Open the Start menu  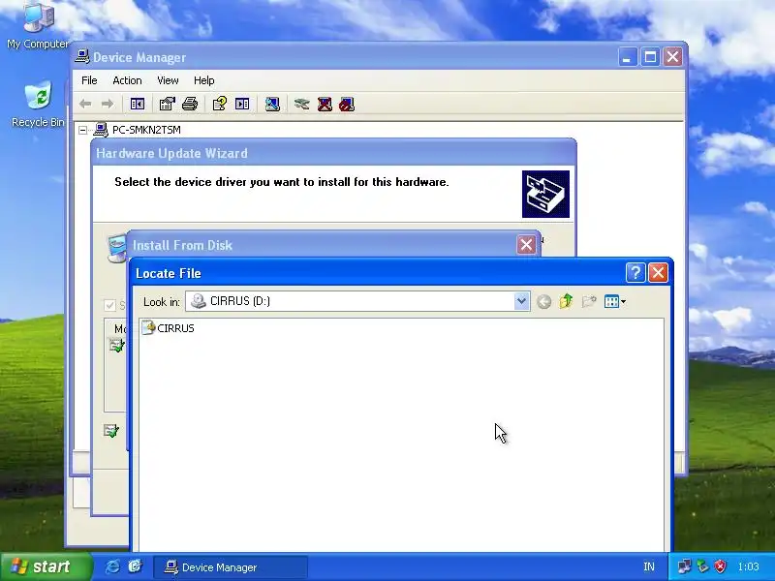coord(46,566)
